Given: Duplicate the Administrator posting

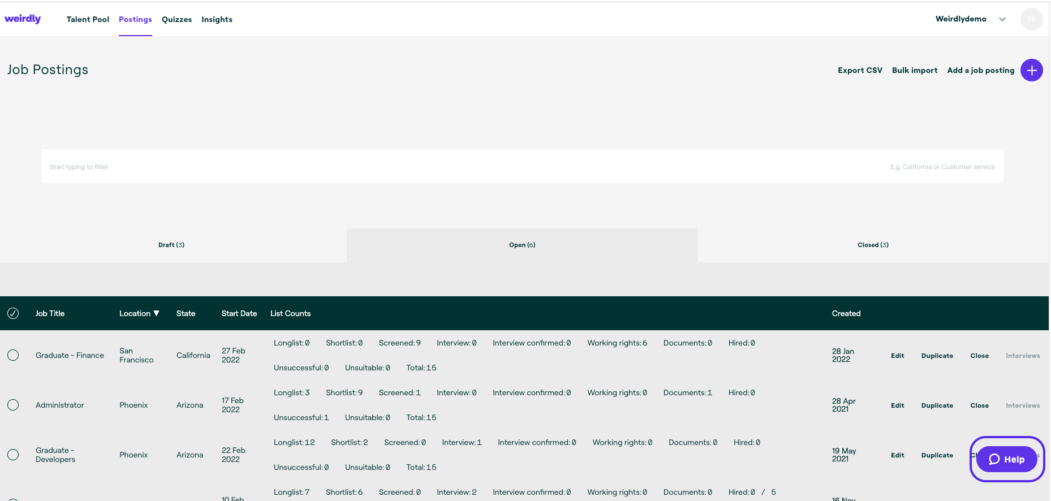Looking at the screenshot, I should click(x=937, y=405).
